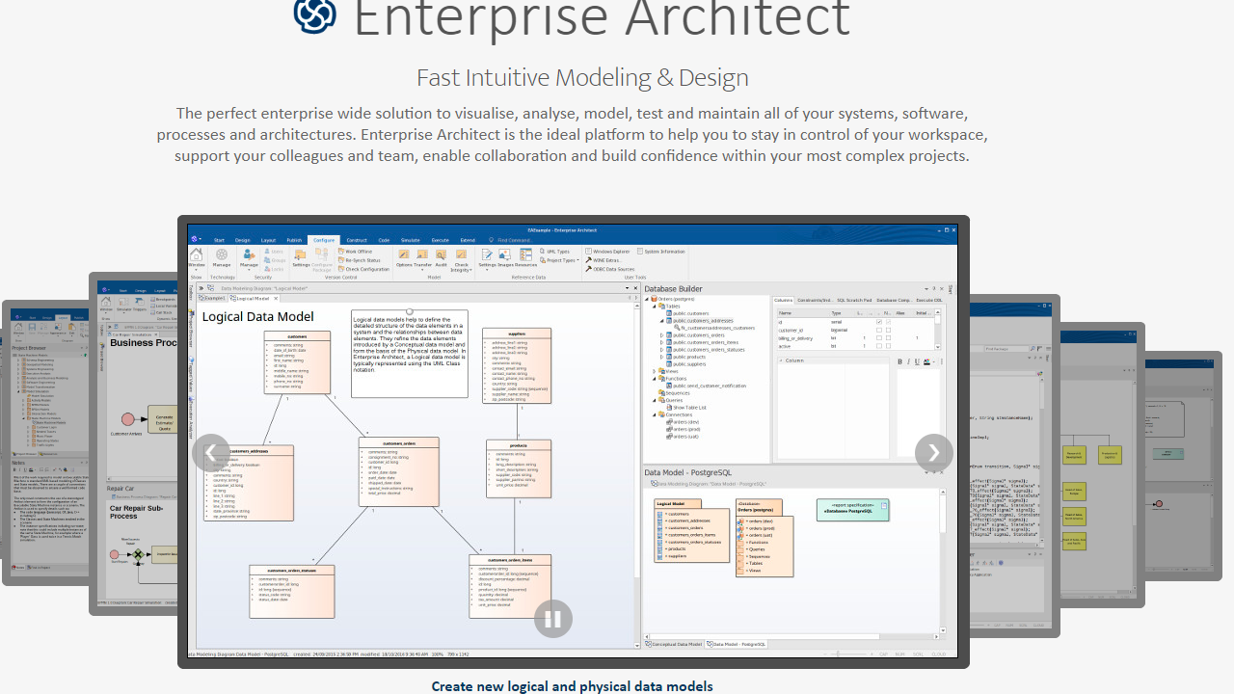The width and height of the screenshot is (1234, 694).
Task: Expand the public.customers_orders table
Action: 662,335
